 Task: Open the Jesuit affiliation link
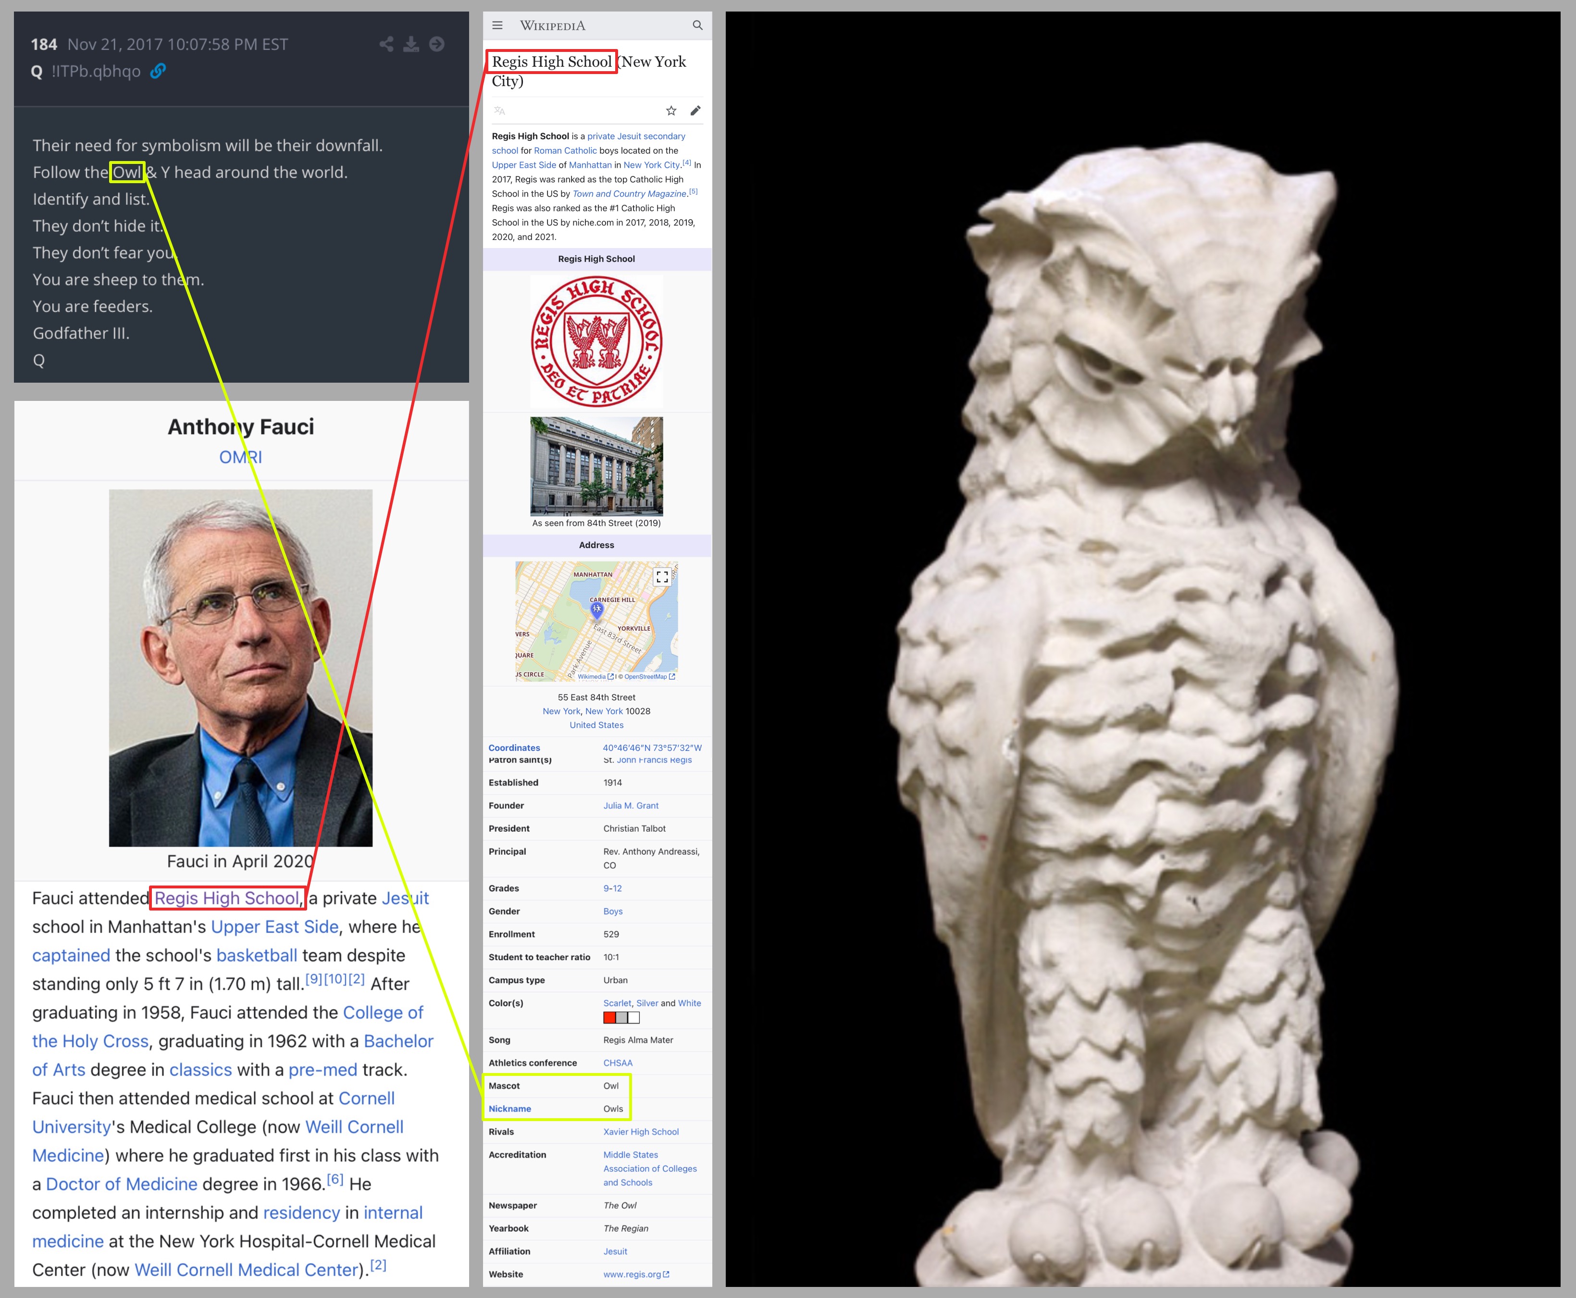point(615,1252)
